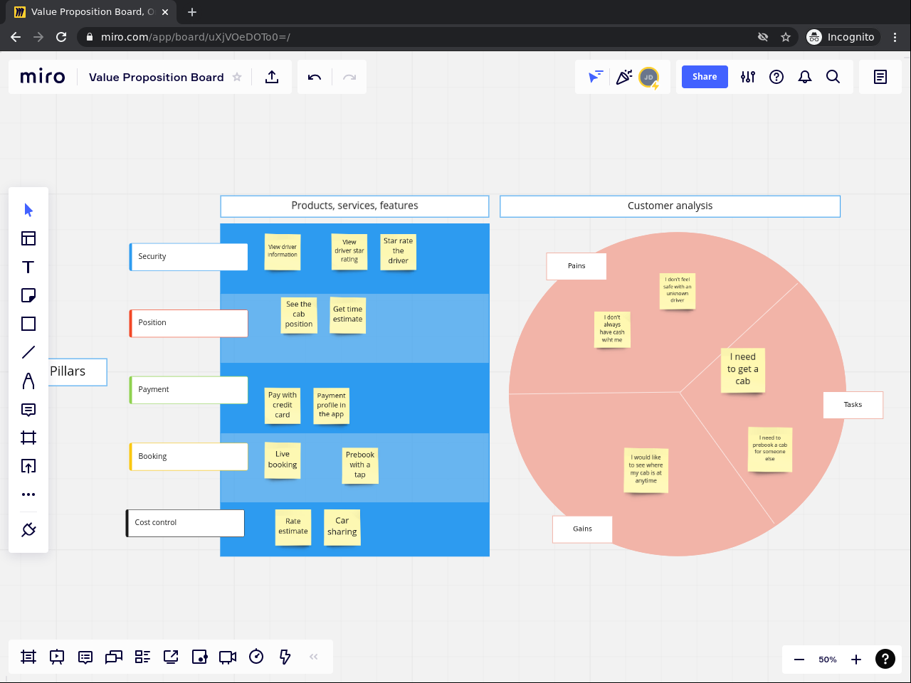Select the Text tool

pyautogui.click(x=28, y=267)
